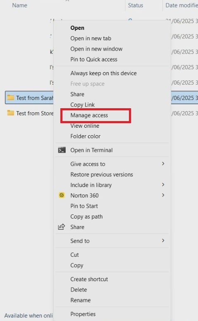Select View online option
Image resolution: width=198 pixels, height=321 pixels.
tap(85, 126)
